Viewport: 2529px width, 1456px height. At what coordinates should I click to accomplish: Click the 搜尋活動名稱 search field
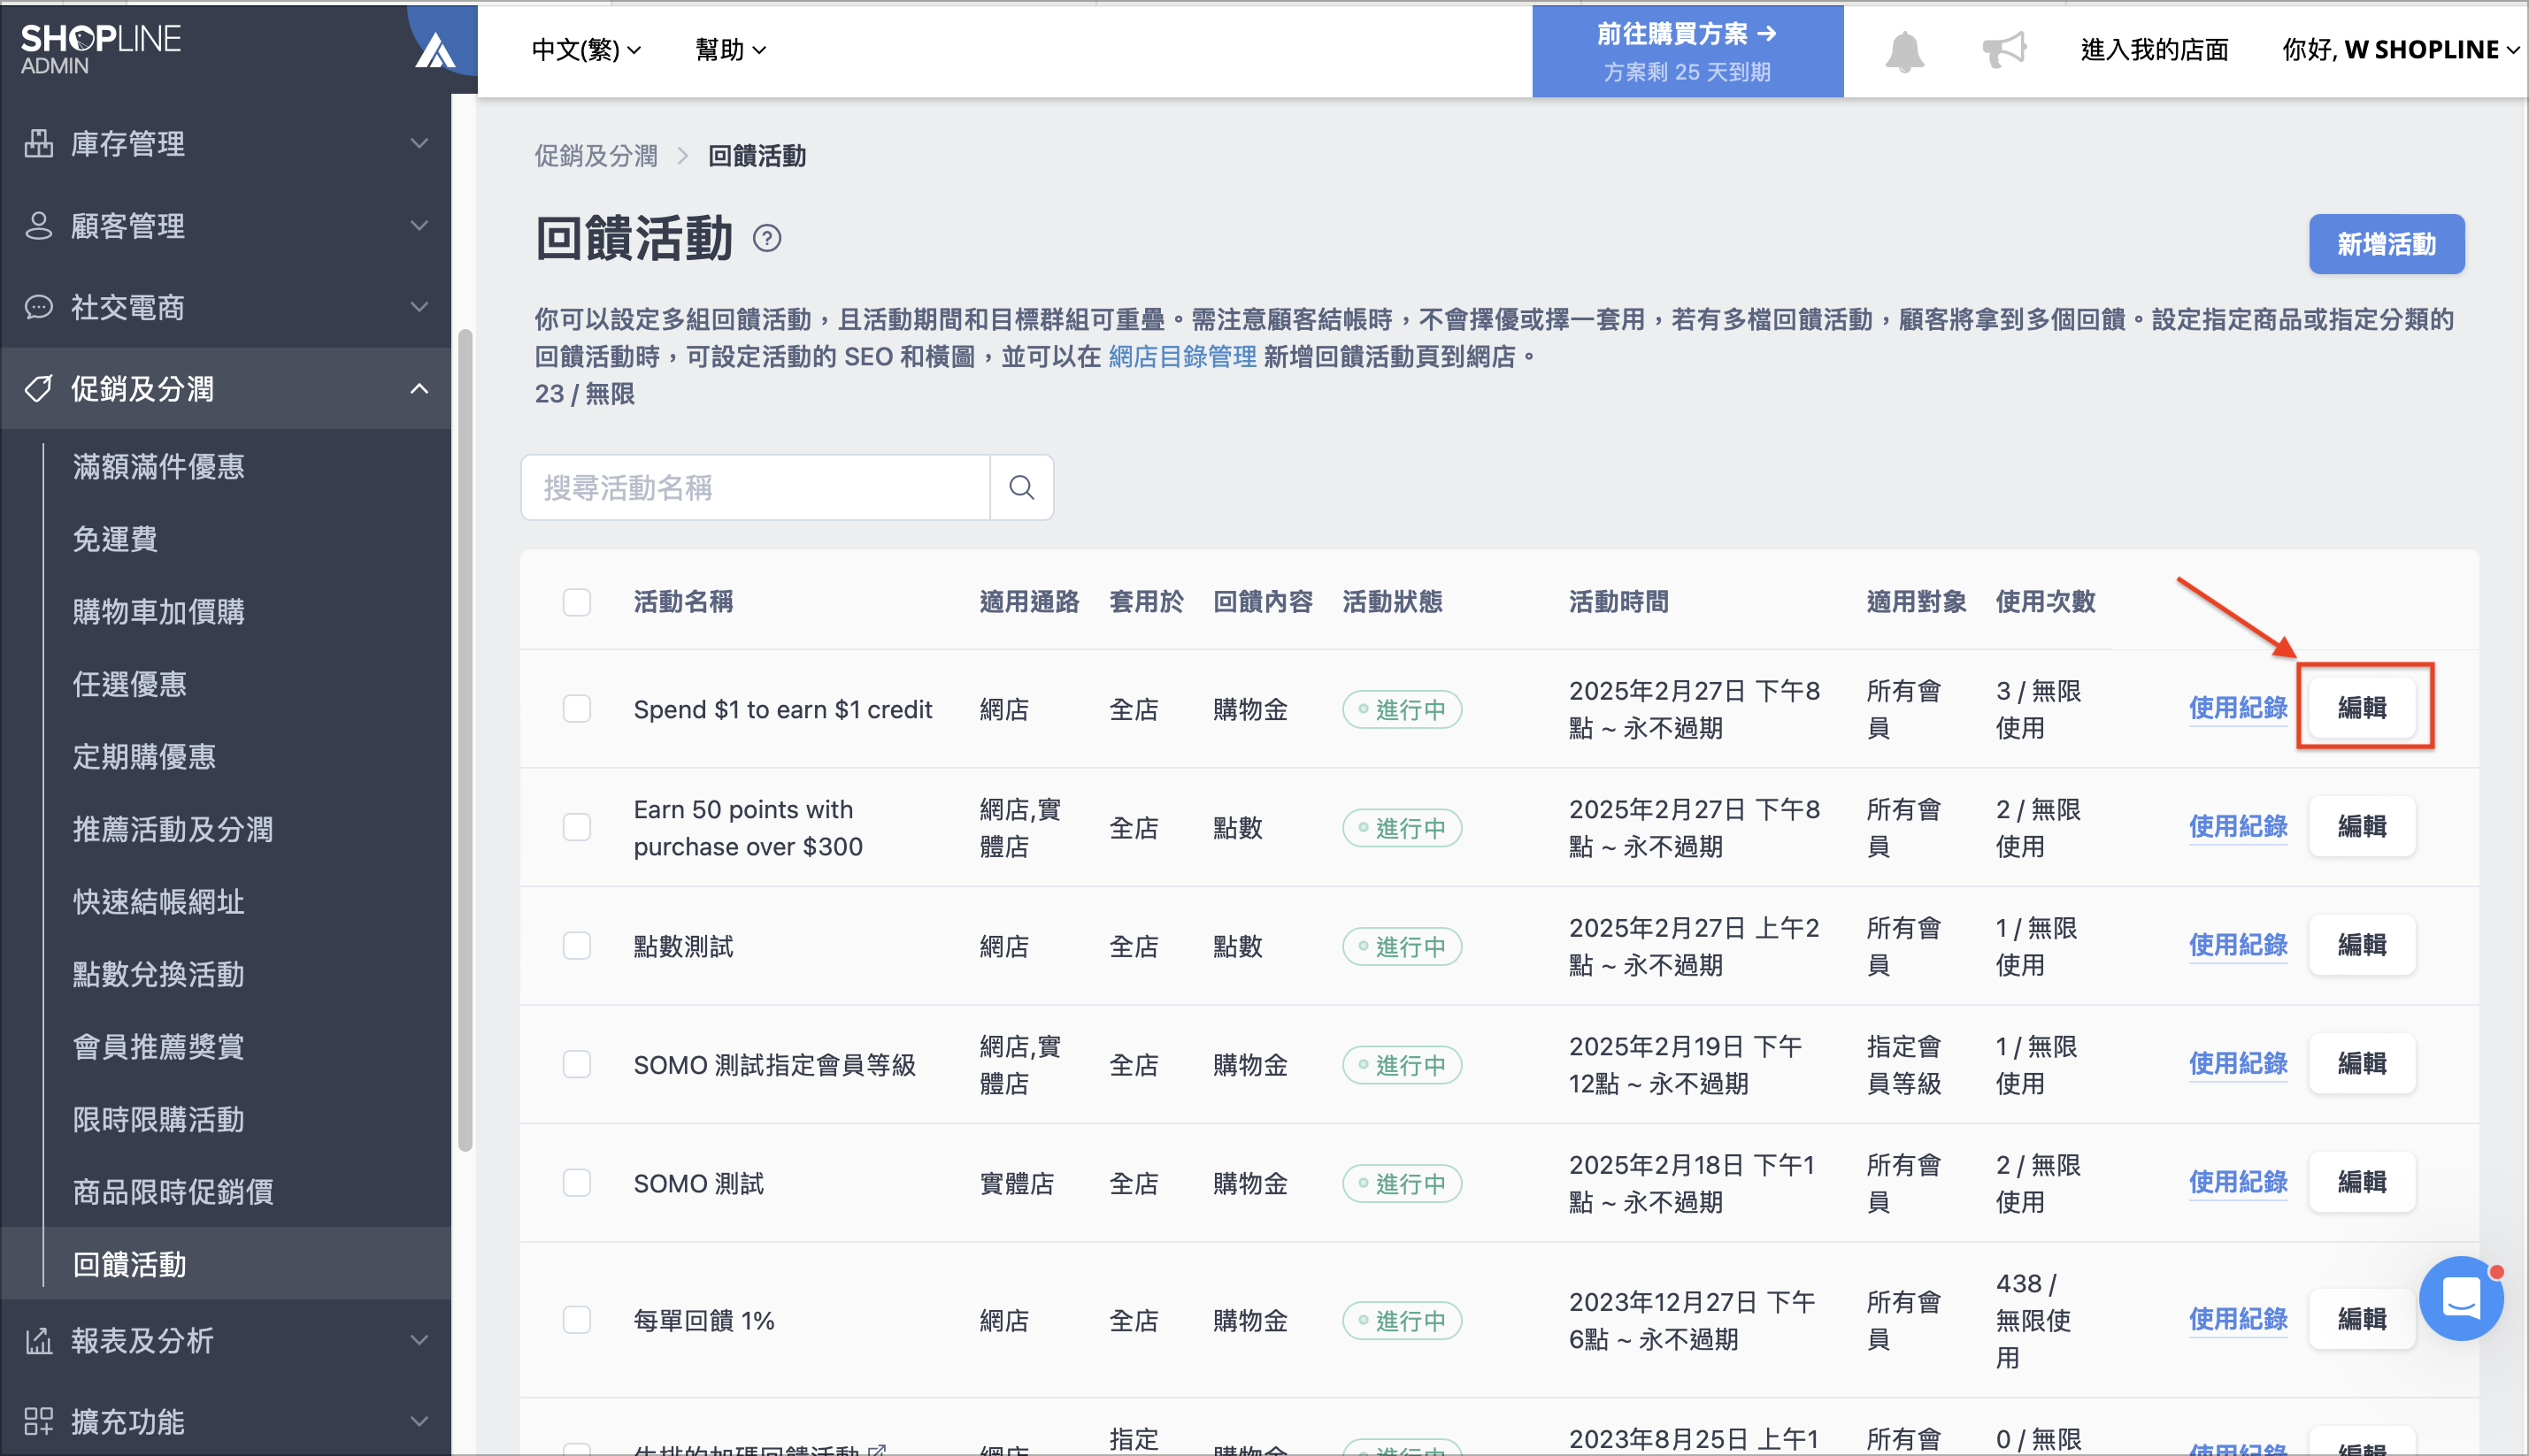pos(756,487)
